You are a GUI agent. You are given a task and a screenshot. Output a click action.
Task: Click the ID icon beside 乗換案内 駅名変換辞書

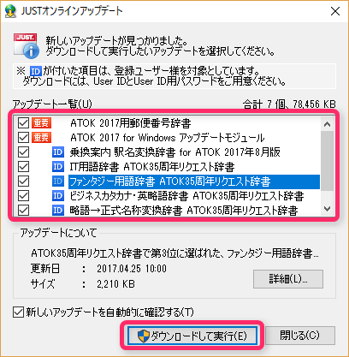(58, 152)
